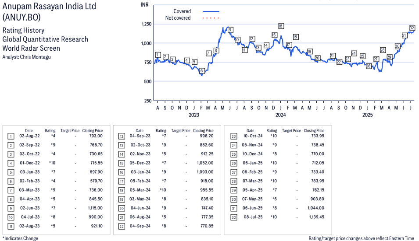Click chart marker 7 on the chart

[208, 53]
